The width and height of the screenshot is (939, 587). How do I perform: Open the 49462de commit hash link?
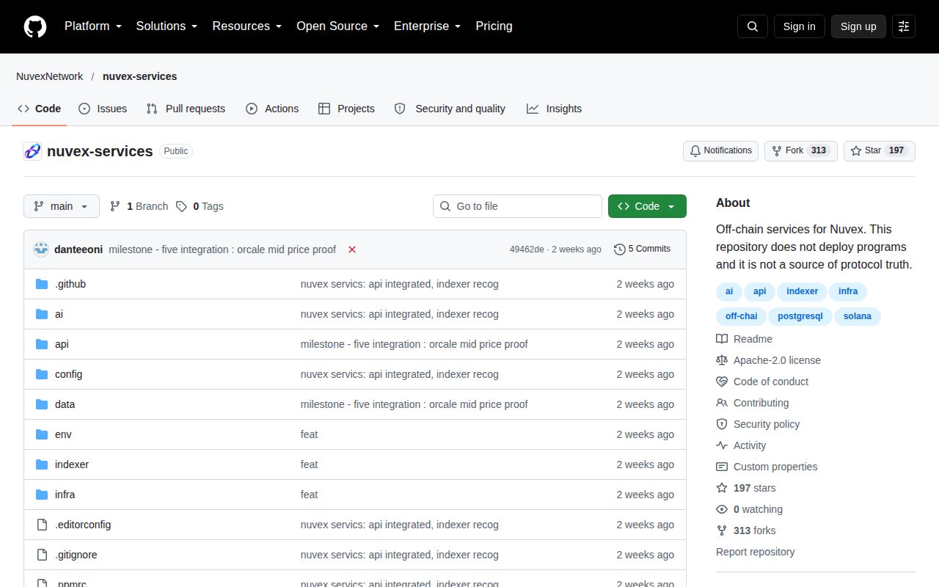pyautogui.click(x=527, y=249)
